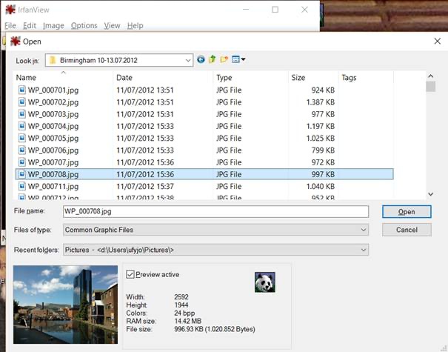The width and height of the screenshot is (448, 352).
Task: Click the file list scrollbar down arrow
Action: click(x=430, y=194)
